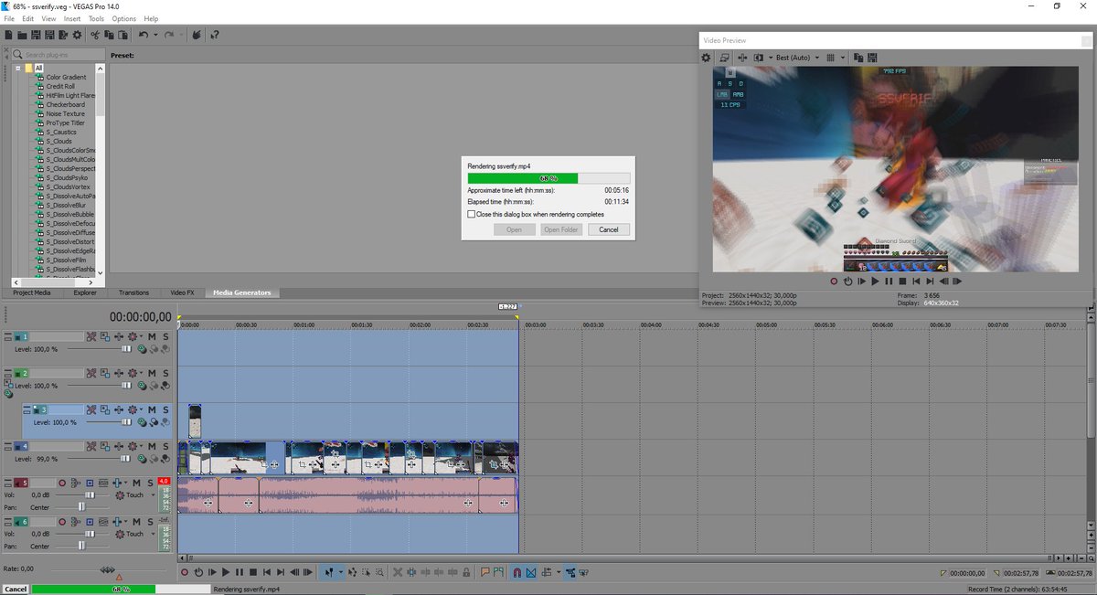Select Credit Roll generator
This screenshot has height=595, width=1097.
[61, 86]
